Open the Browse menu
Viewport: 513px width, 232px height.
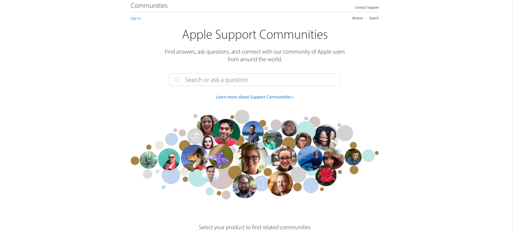[x=358, y=18]
